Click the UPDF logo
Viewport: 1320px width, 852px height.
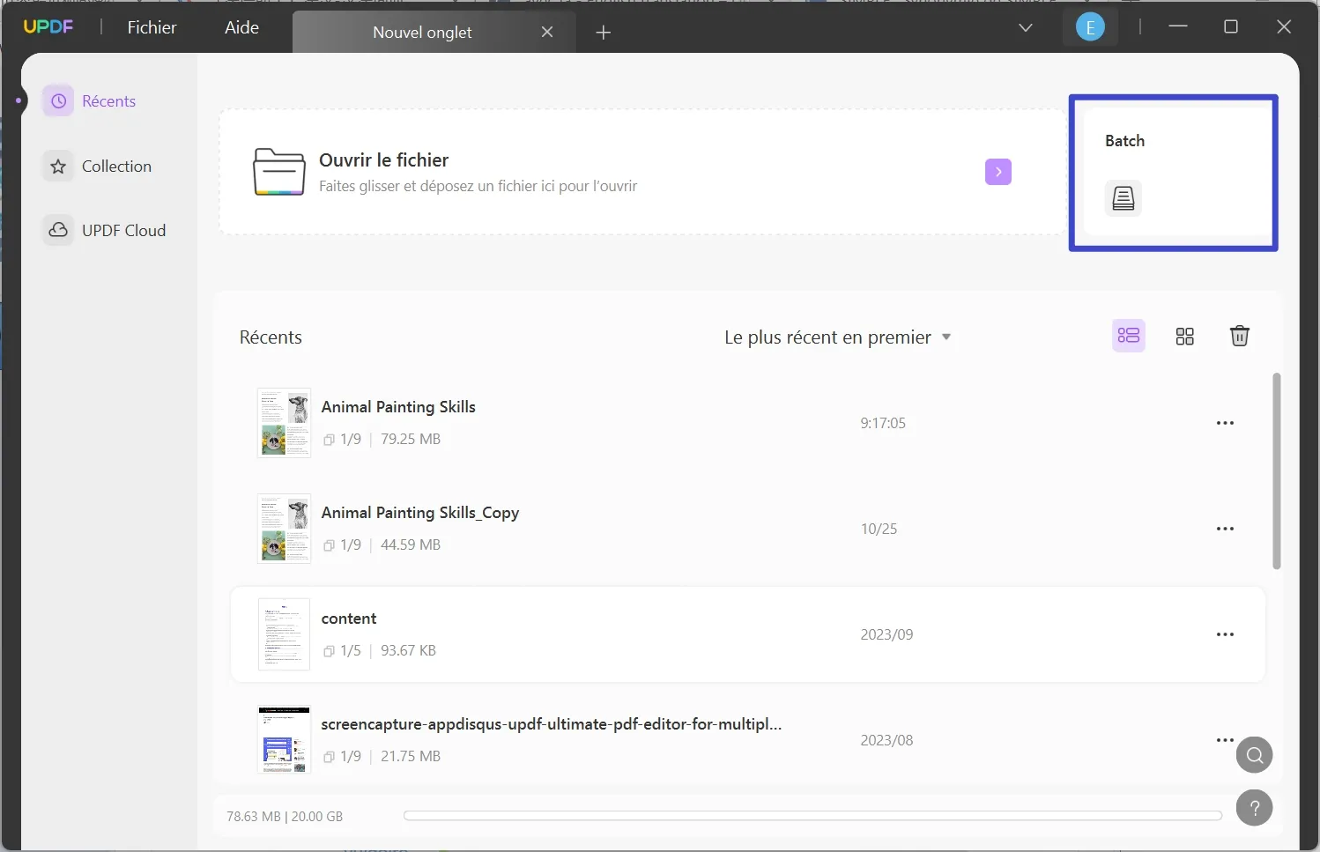point(48,26)
